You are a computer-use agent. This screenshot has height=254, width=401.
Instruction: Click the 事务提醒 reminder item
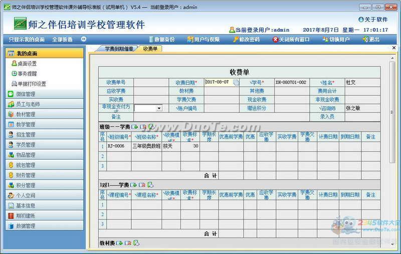(27, 73)
